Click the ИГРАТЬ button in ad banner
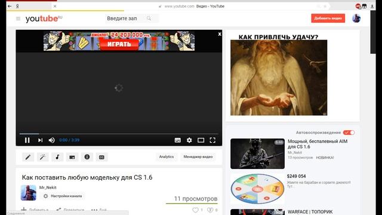Image resolution: width=382 pixels, height=215 pixels. point(119,44)
